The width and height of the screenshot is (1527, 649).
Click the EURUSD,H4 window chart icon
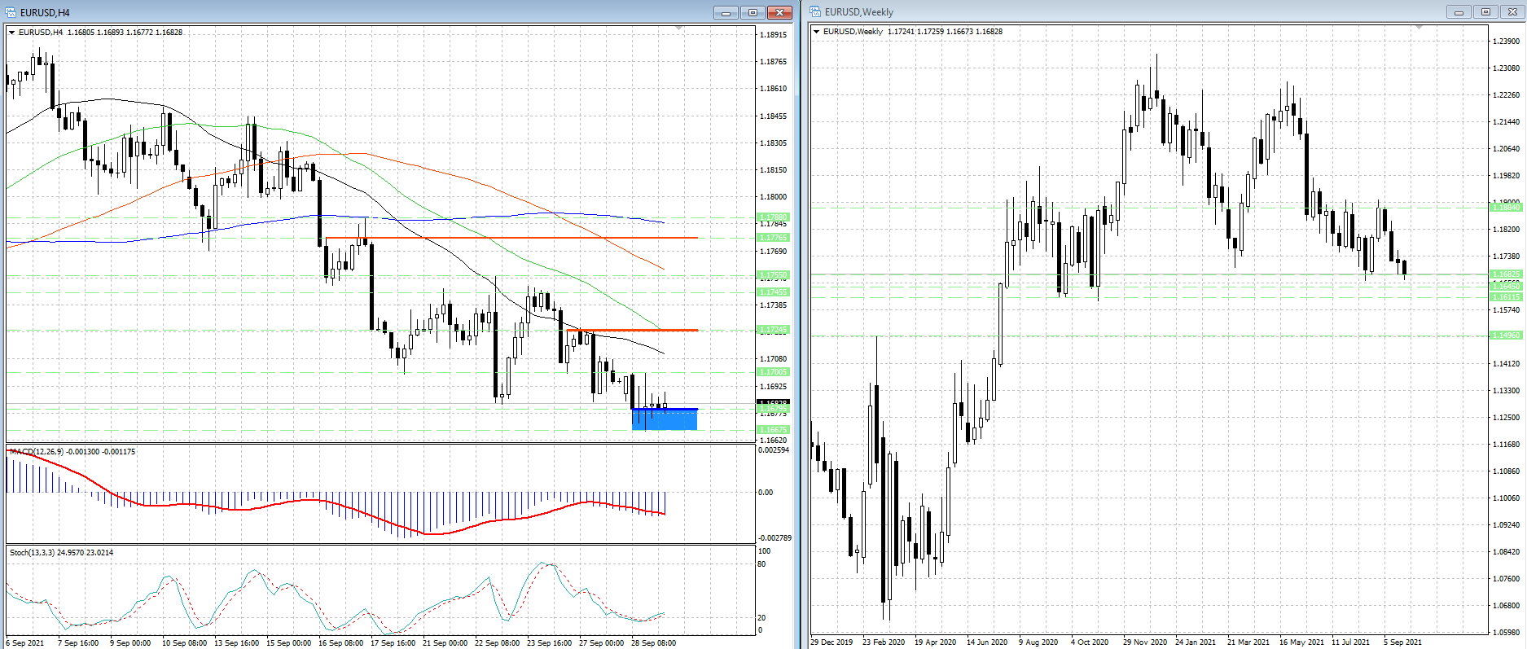tap(11, 12)
